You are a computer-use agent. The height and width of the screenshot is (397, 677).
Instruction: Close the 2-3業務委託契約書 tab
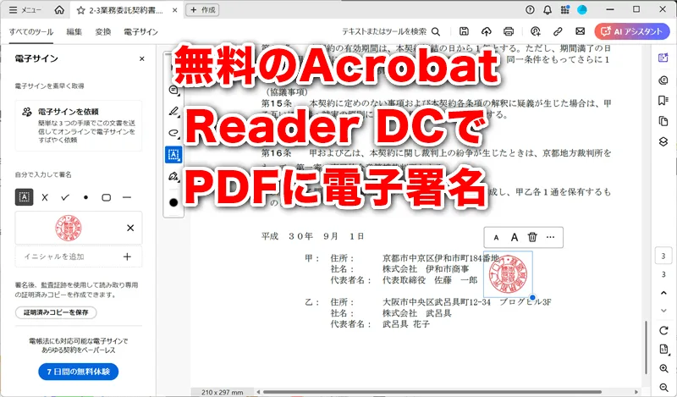click(x=175, y=10)
